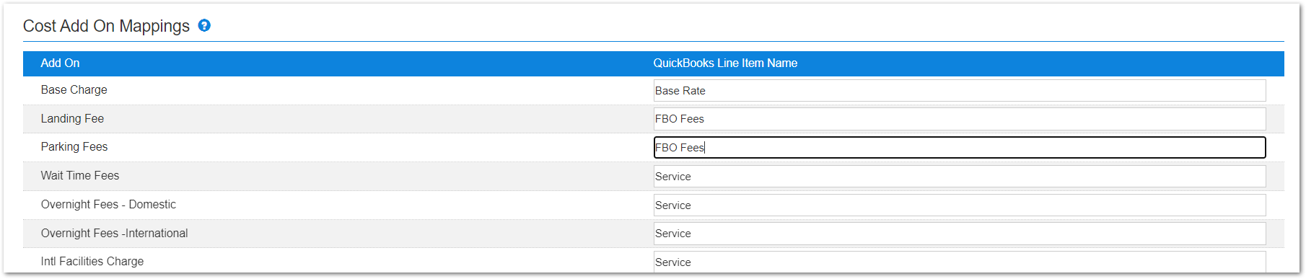
Task: Click the Overnight Fees -International label
Action: [114, 234]
